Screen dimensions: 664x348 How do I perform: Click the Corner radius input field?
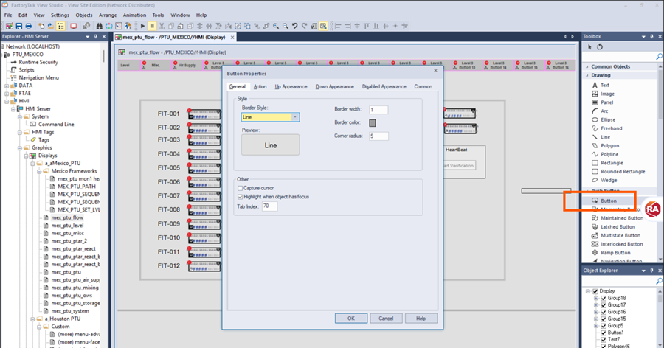(x=378, y=136)
